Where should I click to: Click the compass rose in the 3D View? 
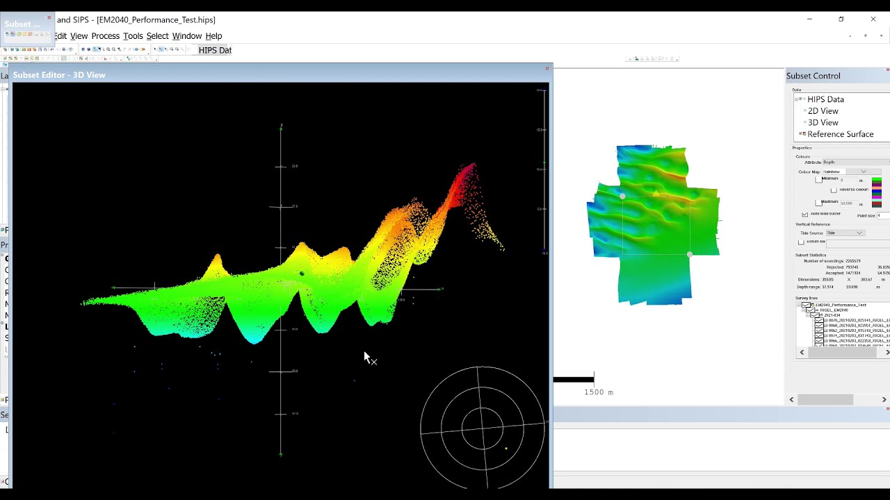(x=483, y=428)
